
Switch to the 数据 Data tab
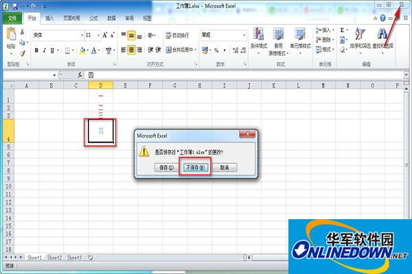(x=111, y=18)
